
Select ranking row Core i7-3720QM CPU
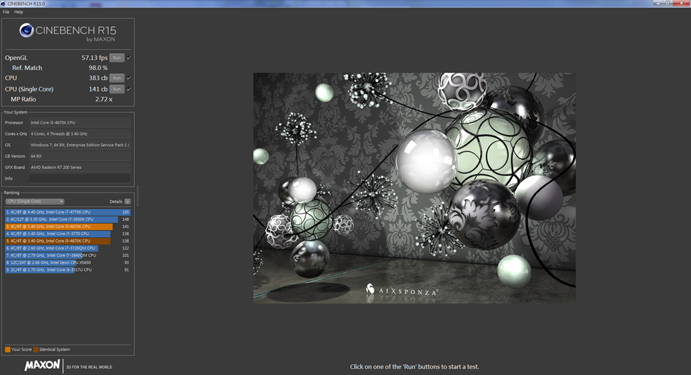tap(68, 248)
